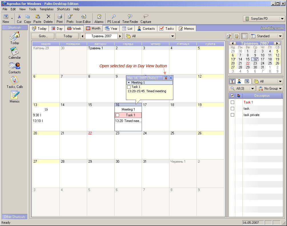The image size is (287, 226).
Task: Open the Calendar shortcut in the sidebar
Action: (15, 53)
